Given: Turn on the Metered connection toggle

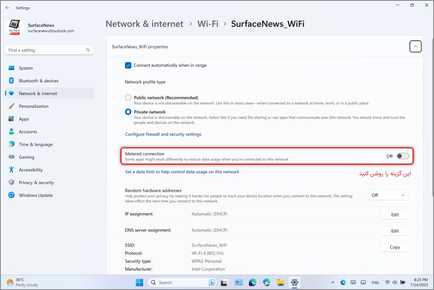Looking at the screenshot, I should [x=402, y=156].
